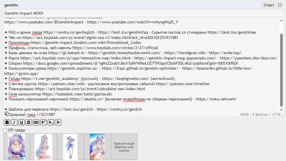The width and height of the screenshot is (286, 161).
Task: Click the yuanshen.site/docs/en URL text
Action: pyautogui.click(x=249, y=58)
